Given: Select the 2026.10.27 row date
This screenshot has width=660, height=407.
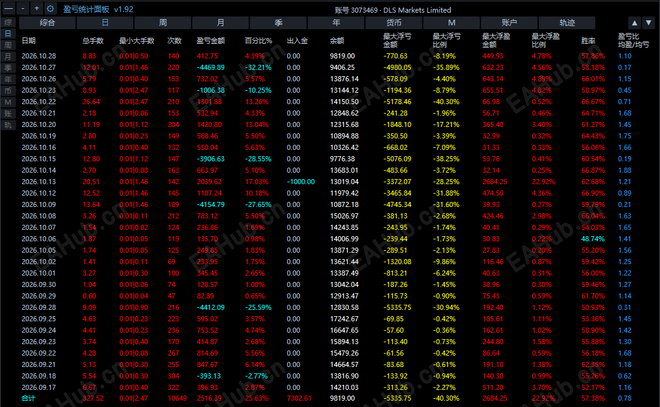Looking at the screenshot, I should click(x=39, y=67).
